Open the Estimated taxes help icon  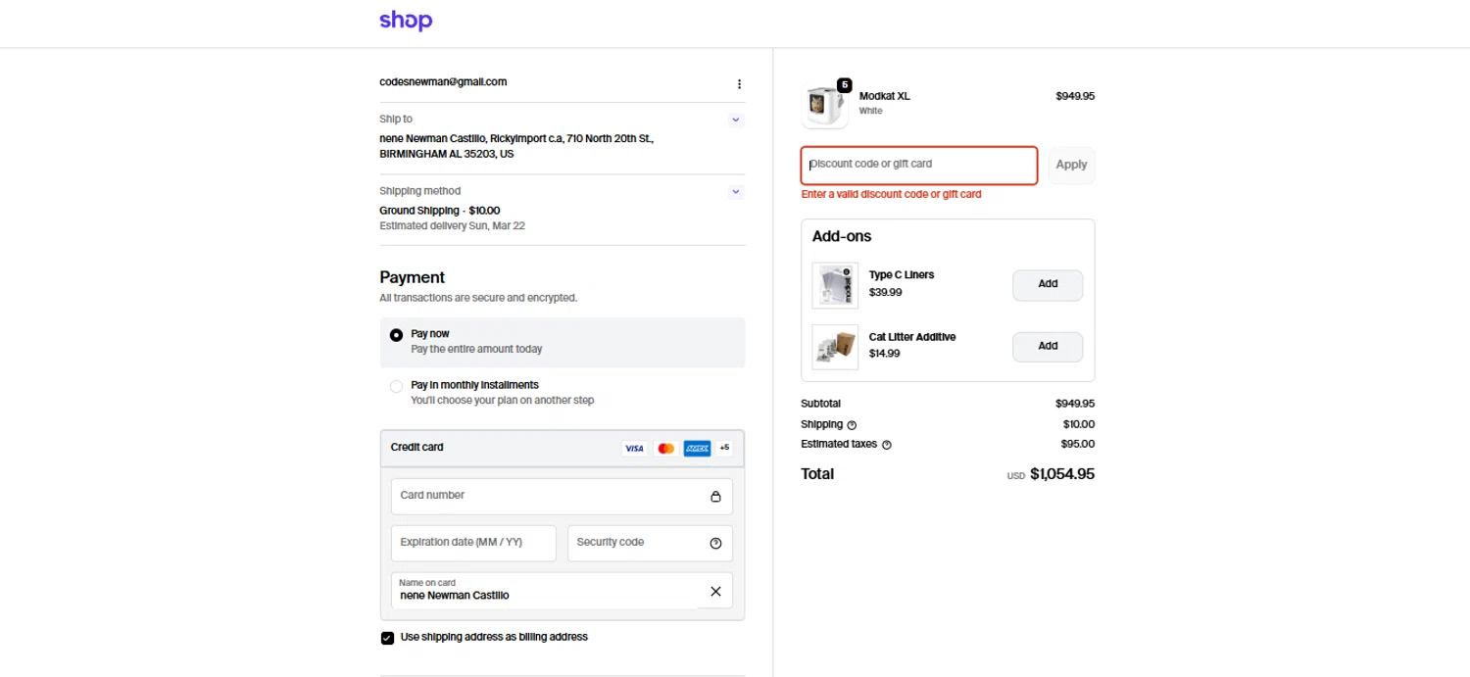(x=887, y=445)
